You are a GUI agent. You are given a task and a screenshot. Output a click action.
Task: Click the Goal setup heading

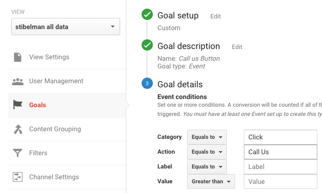[x=178, y=16]
